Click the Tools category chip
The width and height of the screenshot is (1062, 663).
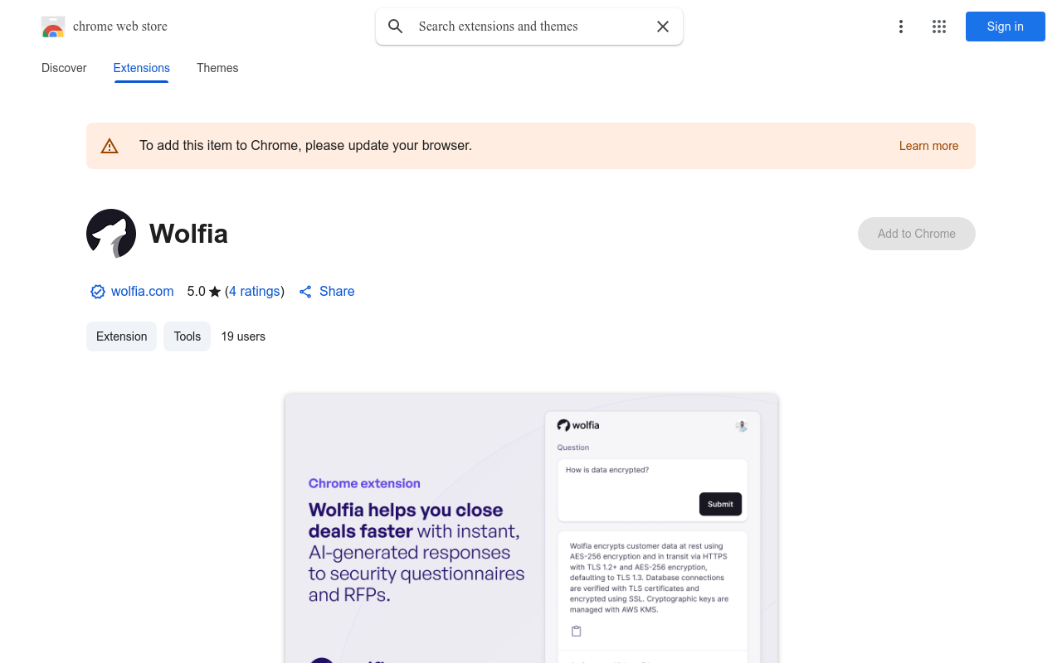click(188, 336)
